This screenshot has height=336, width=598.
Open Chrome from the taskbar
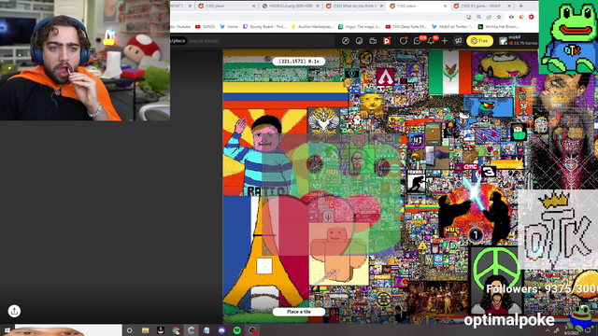click(x=176, y=330)
